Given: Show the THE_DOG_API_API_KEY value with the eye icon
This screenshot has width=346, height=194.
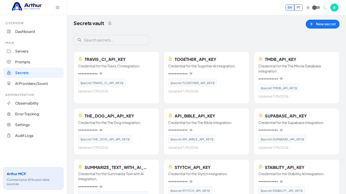Looking at the screenshot, I should pyautogui.click(x=101, y=130).
